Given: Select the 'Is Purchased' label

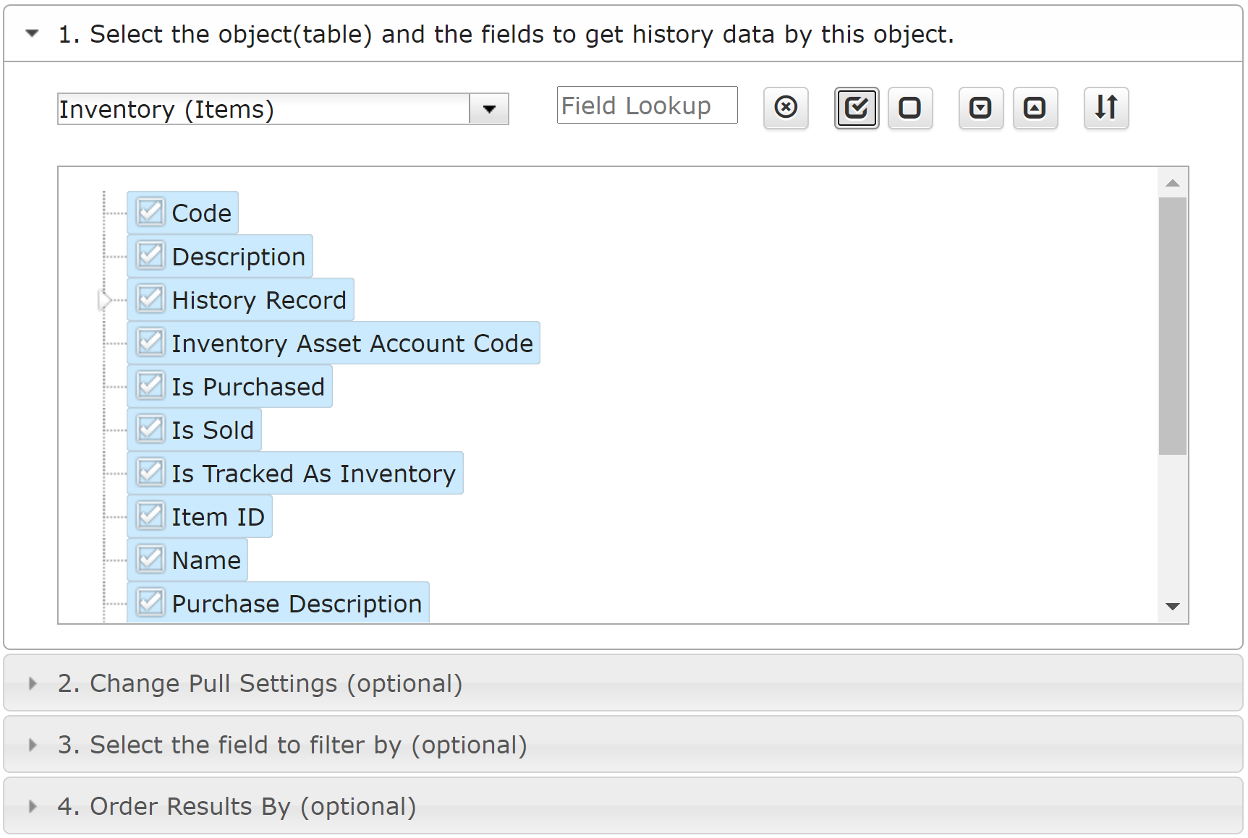Looking at the screenshot, I should (x=248, y=387).
